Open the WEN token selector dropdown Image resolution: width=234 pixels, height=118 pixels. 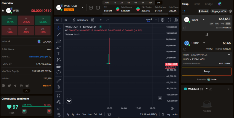click(x=204, y=19)
